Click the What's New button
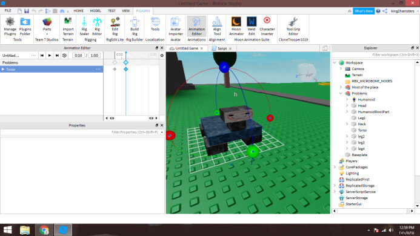The width and height of the screenshot is (420, 236). click(364, 11)
